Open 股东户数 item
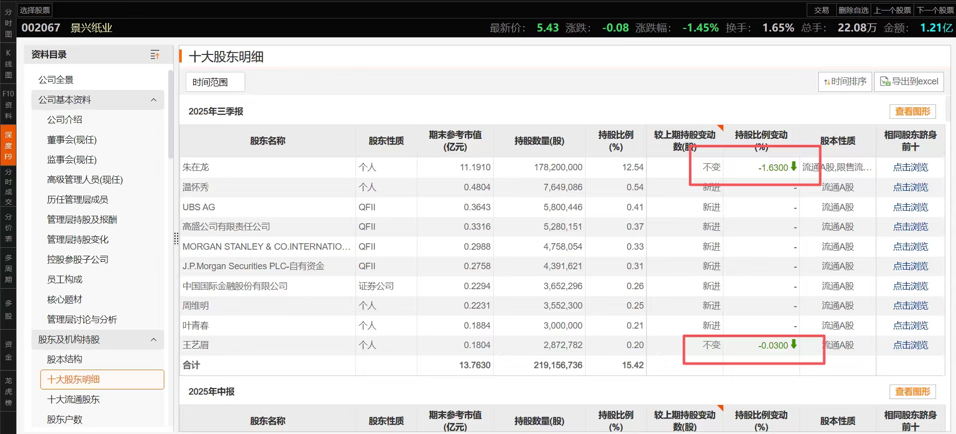This screenshot has width=956, height=434. point(65,420)
